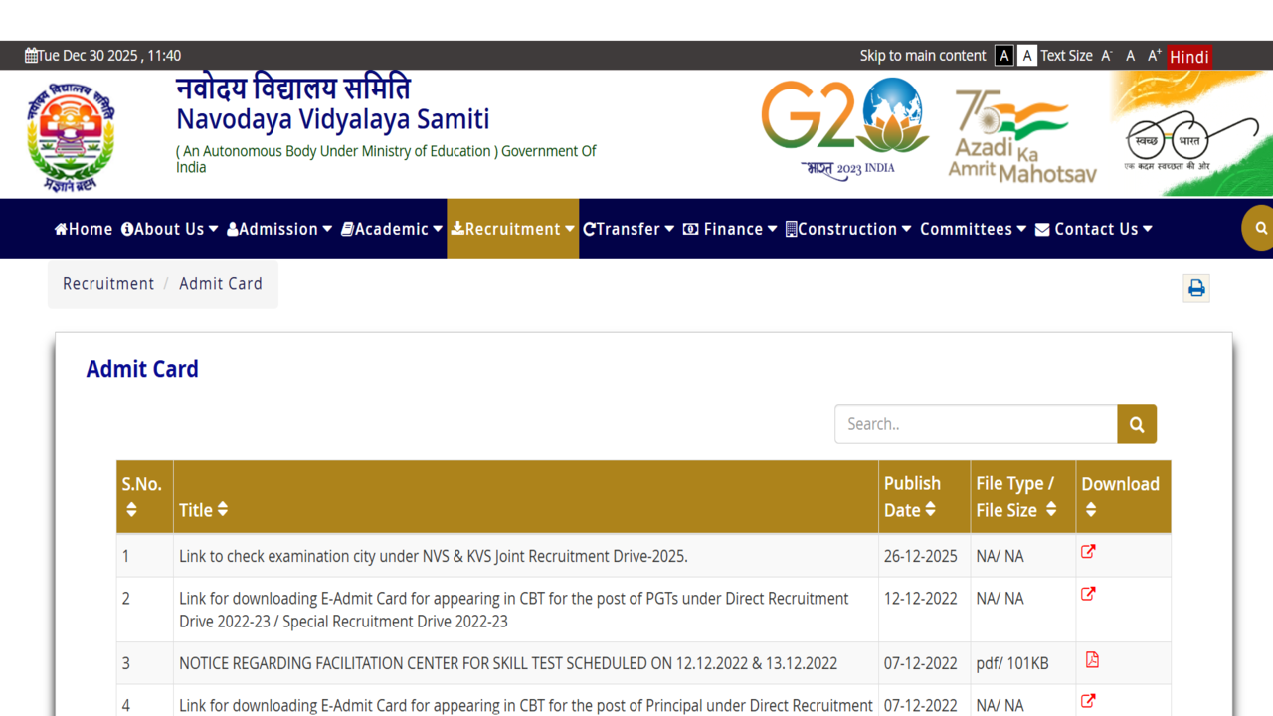Click the Navodaya Vidyalaya Samiti logo
Image resolution: width=1273 pixels, height=716 pixels.
(71, 134)
